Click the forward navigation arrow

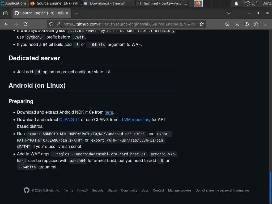tap(16, 24)
